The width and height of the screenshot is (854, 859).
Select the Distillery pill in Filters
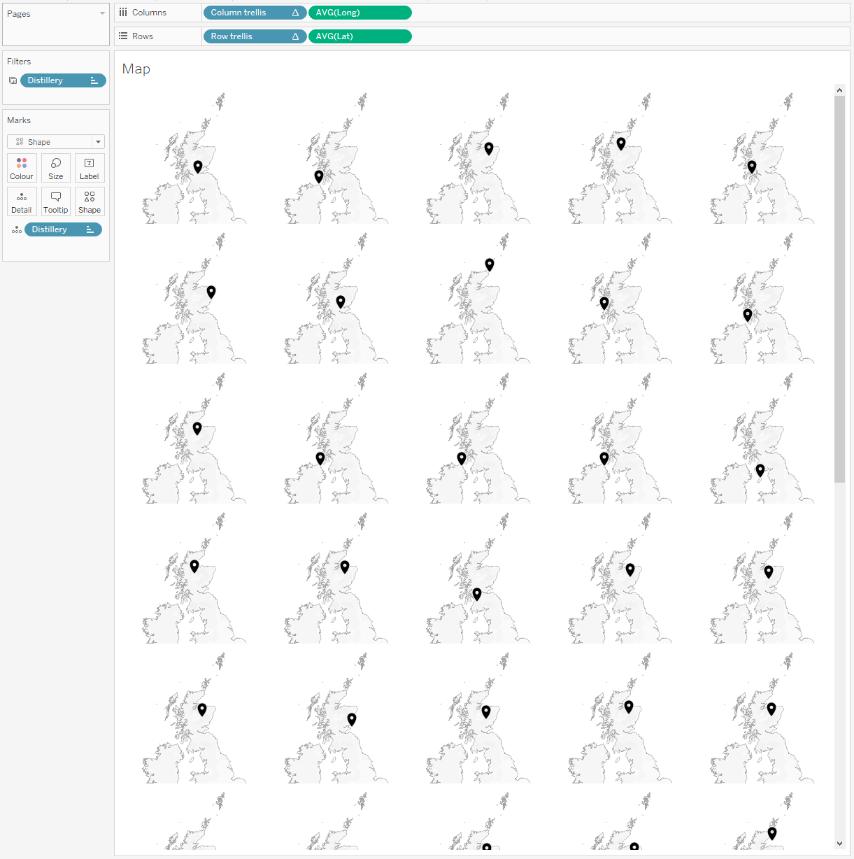63,80
